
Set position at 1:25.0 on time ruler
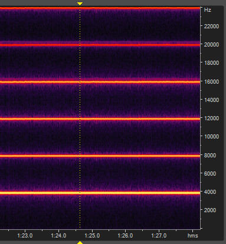92,236
